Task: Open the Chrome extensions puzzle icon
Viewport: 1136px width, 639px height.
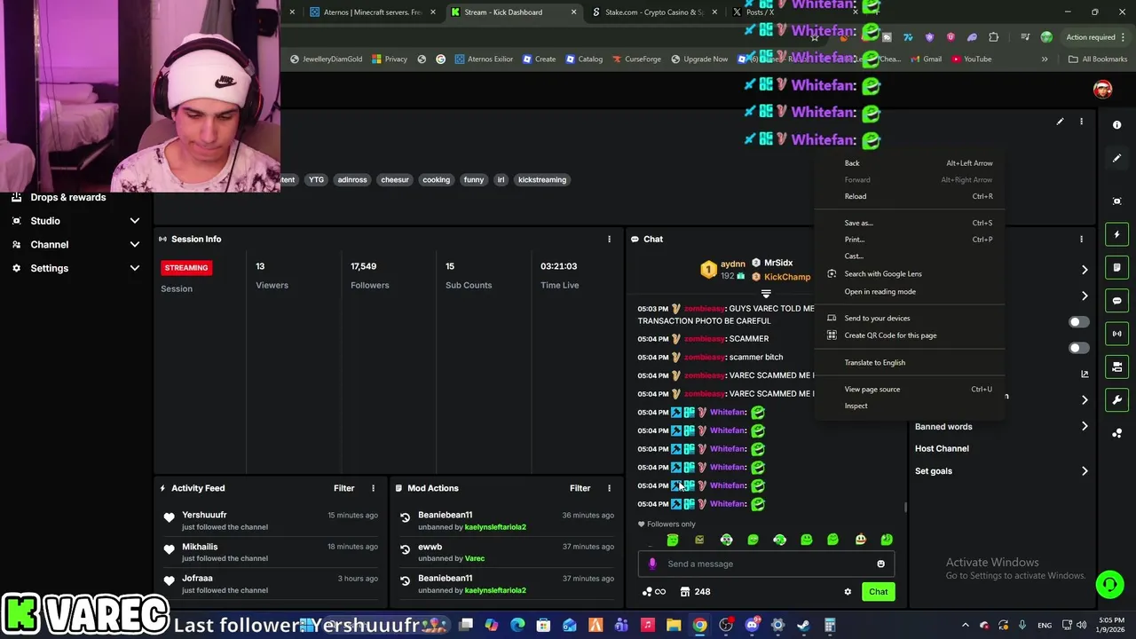Action: click(993, 37)
